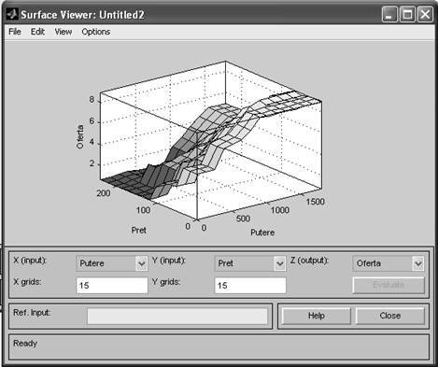The height and width of the screenshot is (367, 438).
Task: Open the Options menu
Action: pyautogui.click(x=96, y=32)
